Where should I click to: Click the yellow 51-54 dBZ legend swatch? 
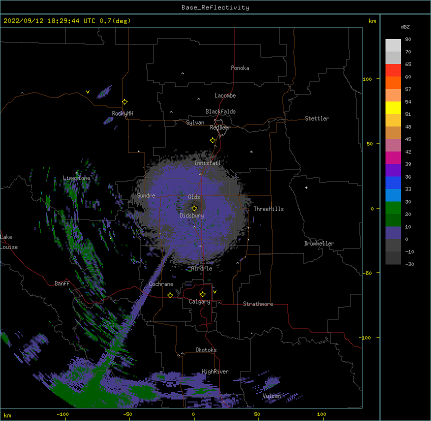(393, 108)
